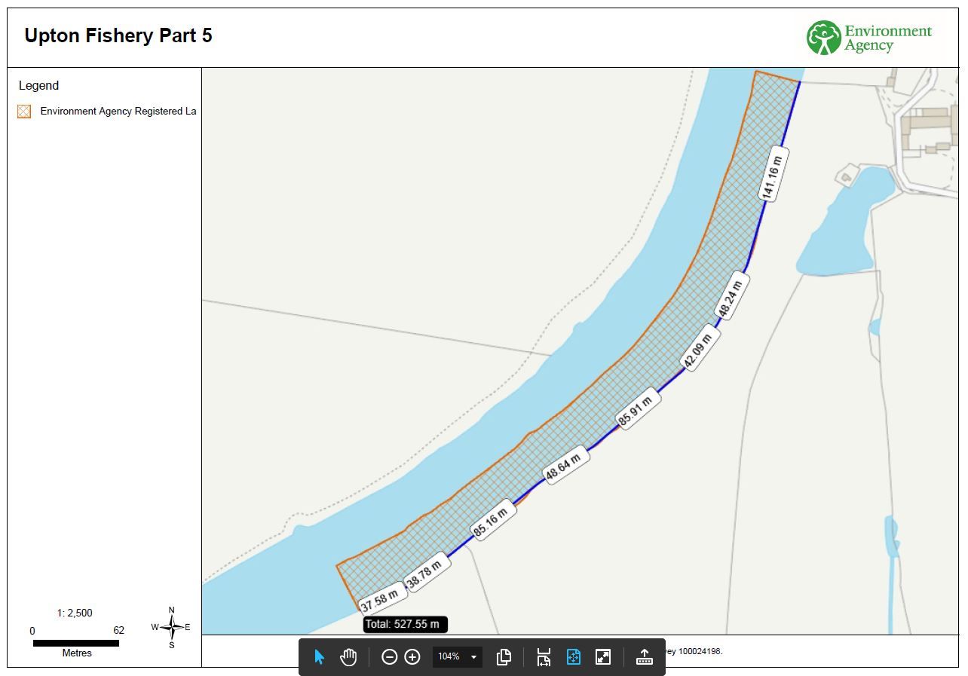Select the 85.91 m measurement label
Screen dimensions: 968x676
[x=635, y=410]
